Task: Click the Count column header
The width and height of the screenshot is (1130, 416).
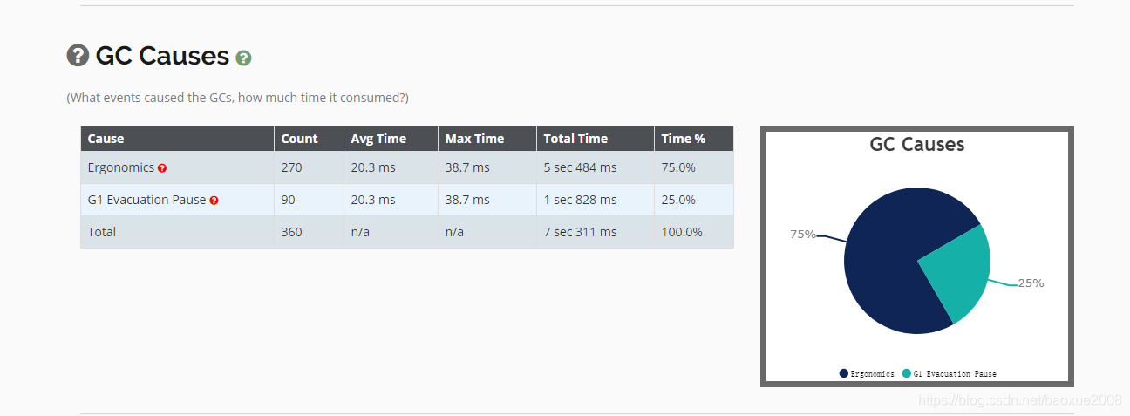Action: tap(299, 139)
